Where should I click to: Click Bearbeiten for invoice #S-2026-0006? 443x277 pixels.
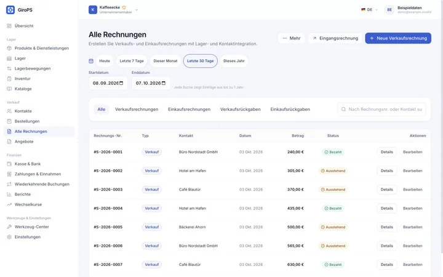coord(412,246)
